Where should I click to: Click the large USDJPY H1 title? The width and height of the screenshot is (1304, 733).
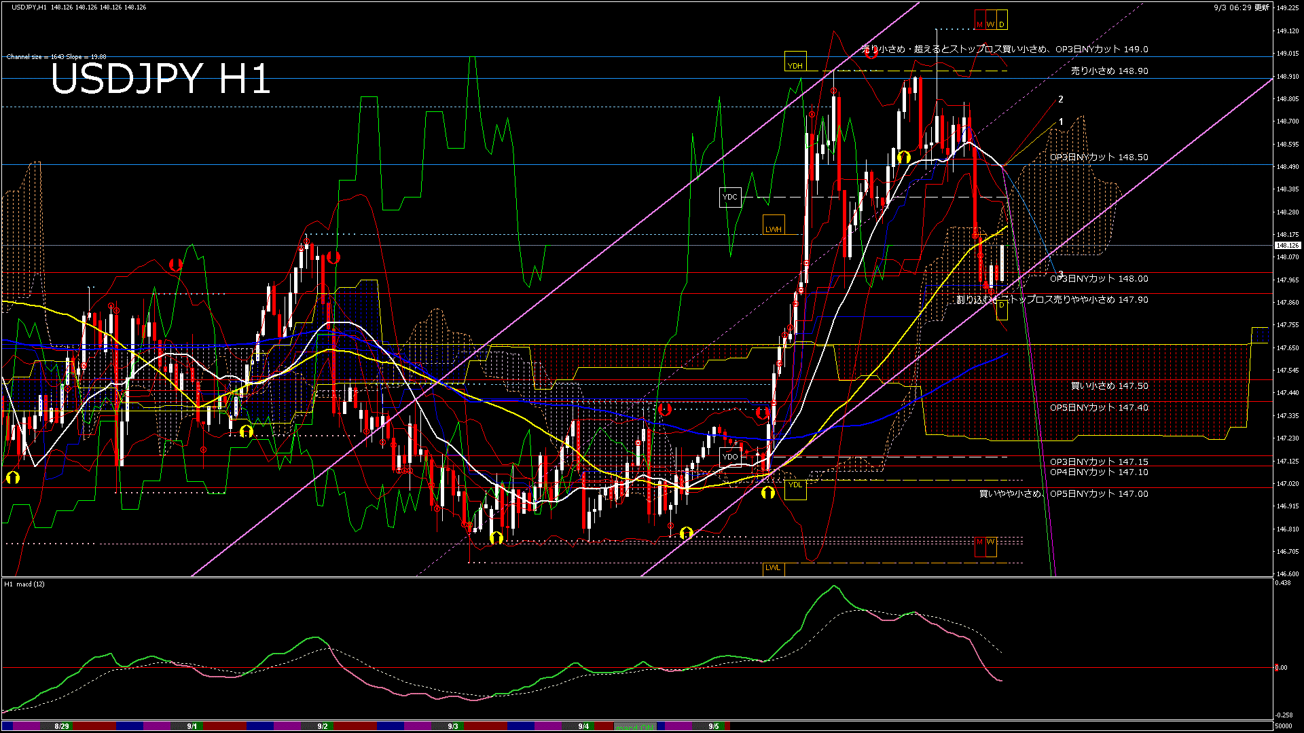(161, 79)
